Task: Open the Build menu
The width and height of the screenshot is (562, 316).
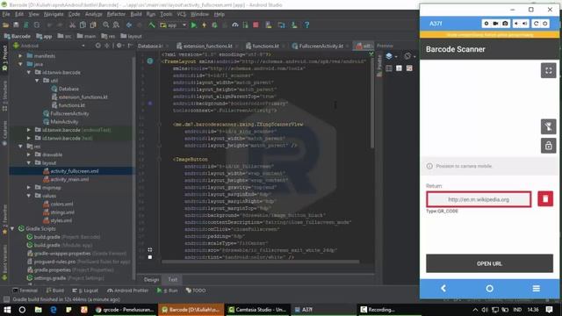Action: (136, 14)
